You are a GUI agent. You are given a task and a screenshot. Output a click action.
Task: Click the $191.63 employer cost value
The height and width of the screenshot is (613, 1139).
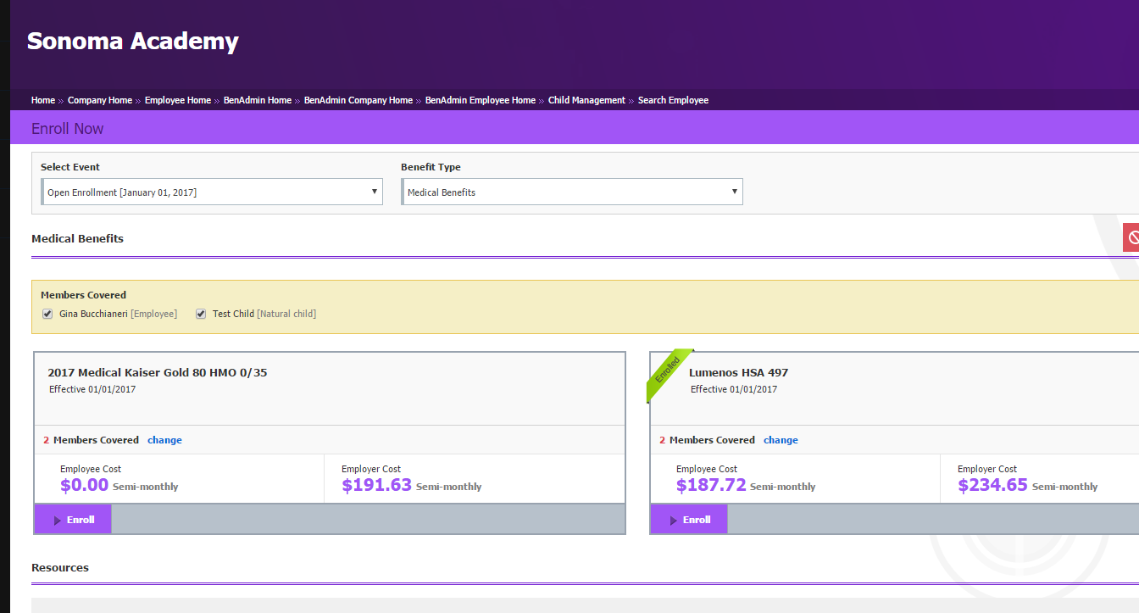click(x=377, y=485)
